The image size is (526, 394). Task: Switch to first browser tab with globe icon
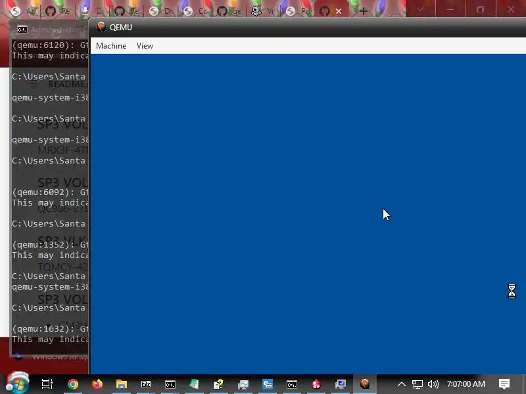click(16, 11)
